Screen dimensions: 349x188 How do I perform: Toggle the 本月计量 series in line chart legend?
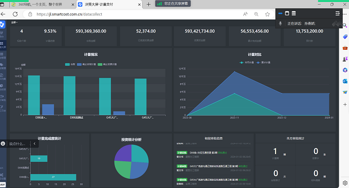coord(247,63)
